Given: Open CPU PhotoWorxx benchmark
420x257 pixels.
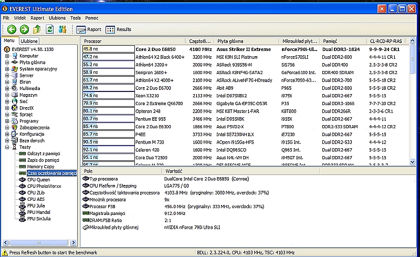Looking at the screenshot, I should (x=43, y=186).
